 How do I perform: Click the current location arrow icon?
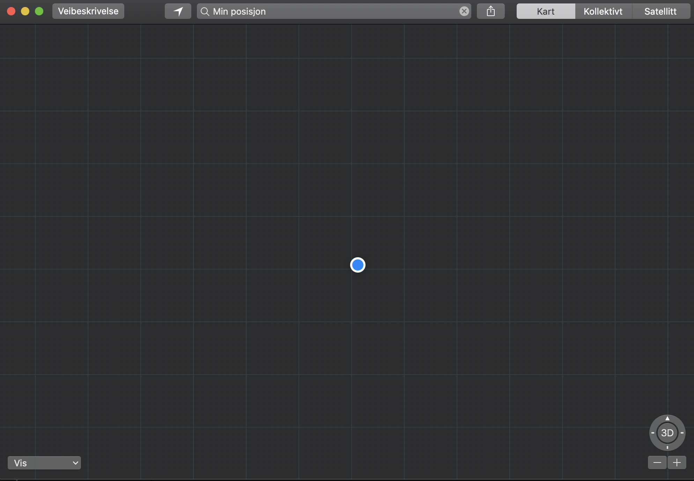178,11
